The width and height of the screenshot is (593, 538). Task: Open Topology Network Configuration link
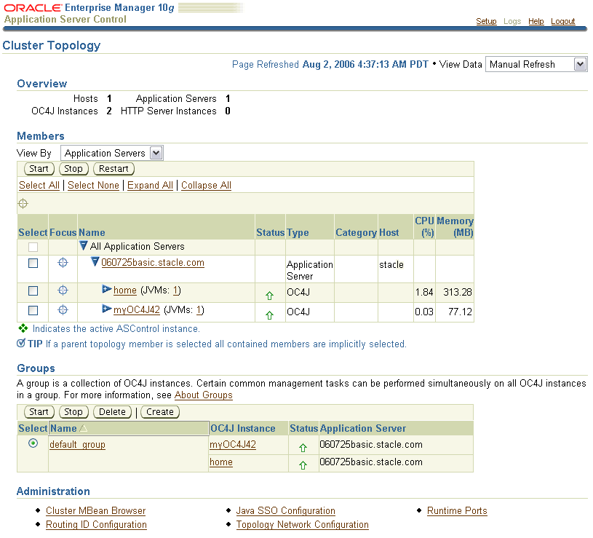303,525
